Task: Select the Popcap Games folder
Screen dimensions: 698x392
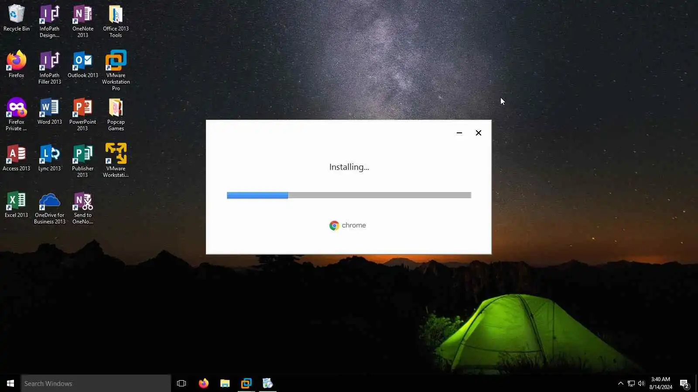Action: [116, 114]
